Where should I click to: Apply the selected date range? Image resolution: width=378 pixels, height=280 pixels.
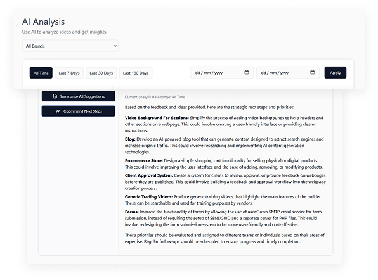click(336, 73)
